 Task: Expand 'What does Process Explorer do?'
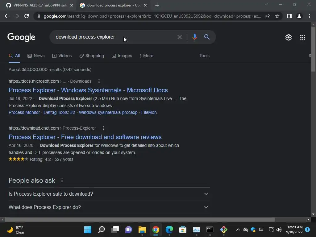click(x=109, y=207)
